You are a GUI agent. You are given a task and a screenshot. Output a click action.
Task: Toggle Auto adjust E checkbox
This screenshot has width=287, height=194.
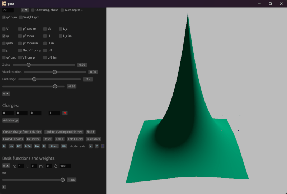point(62,10)
